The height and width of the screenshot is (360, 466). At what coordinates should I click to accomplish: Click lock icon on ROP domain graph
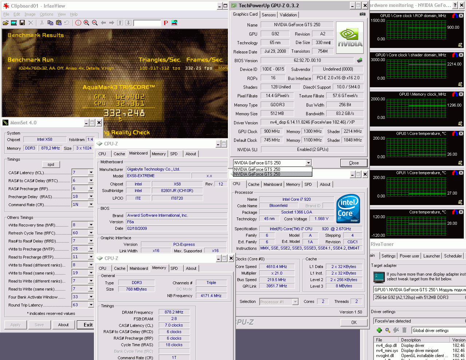[x=460, y=45]
